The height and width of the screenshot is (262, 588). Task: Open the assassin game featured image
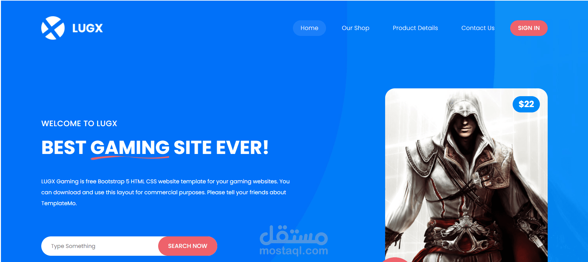(466, 175)
